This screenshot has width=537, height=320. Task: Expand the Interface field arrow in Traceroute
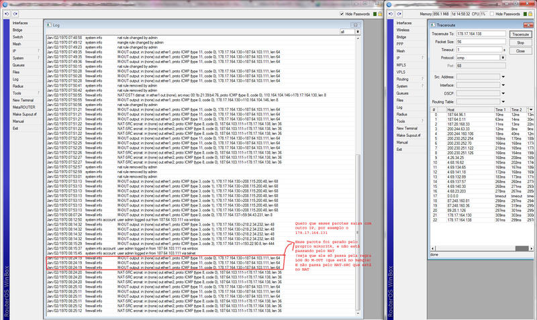(x=503, y=85)
